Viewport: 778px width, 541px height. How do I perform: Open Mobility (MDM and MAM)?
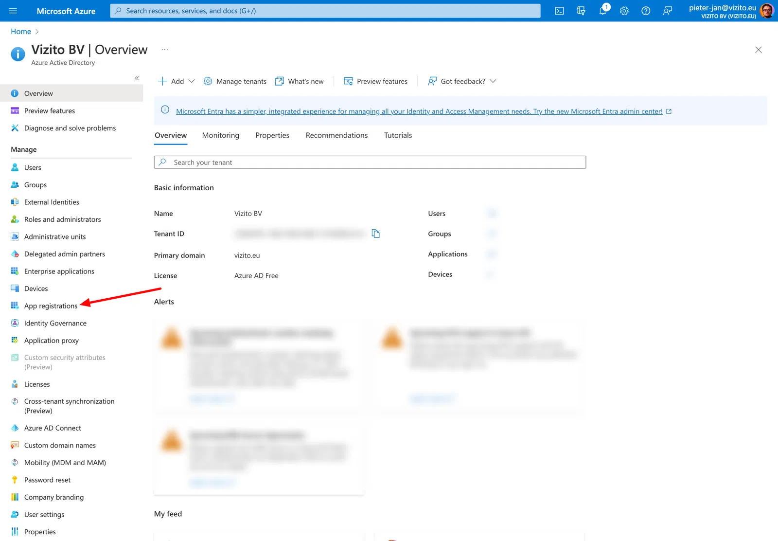click(x=71, y=463)
